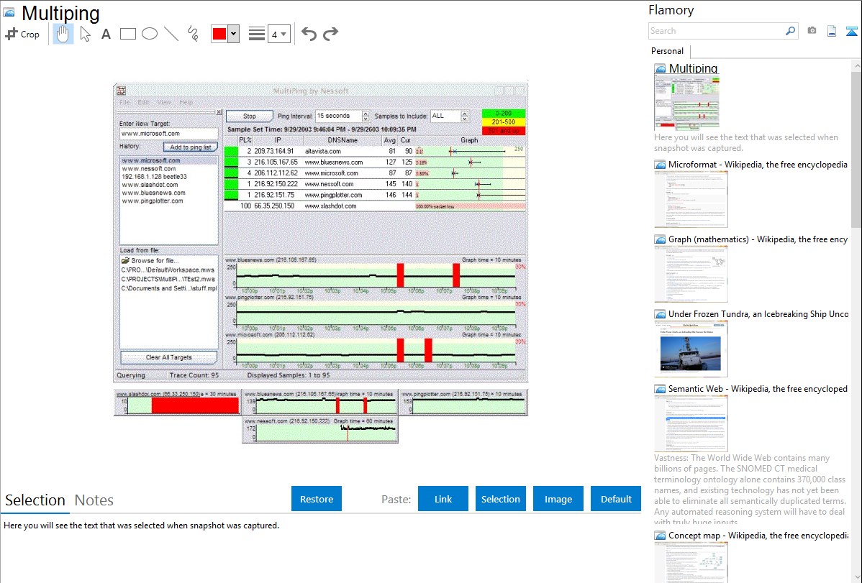Click the description text under Multiping thumbnail
Viewport: 862px width, 583px height.
click(746, 142)
